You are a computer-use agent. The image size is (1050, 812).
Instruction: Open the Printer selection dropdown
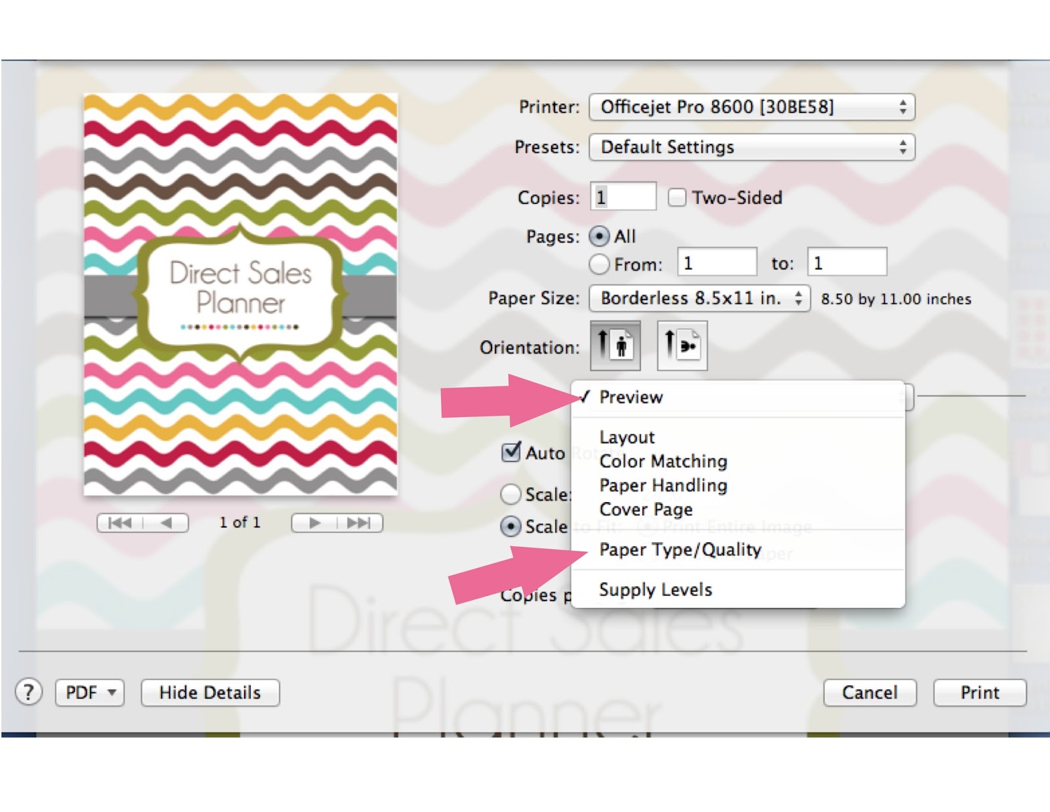pyautogui.click(x=751, y=107)
